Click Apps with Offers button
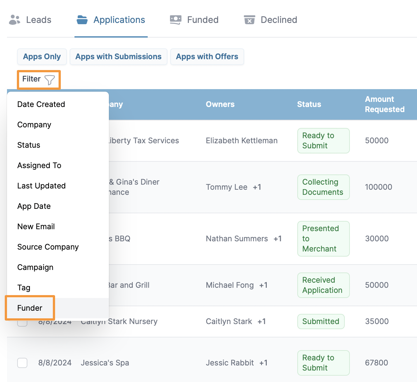 pyautogui.click(x=207, y=57)
